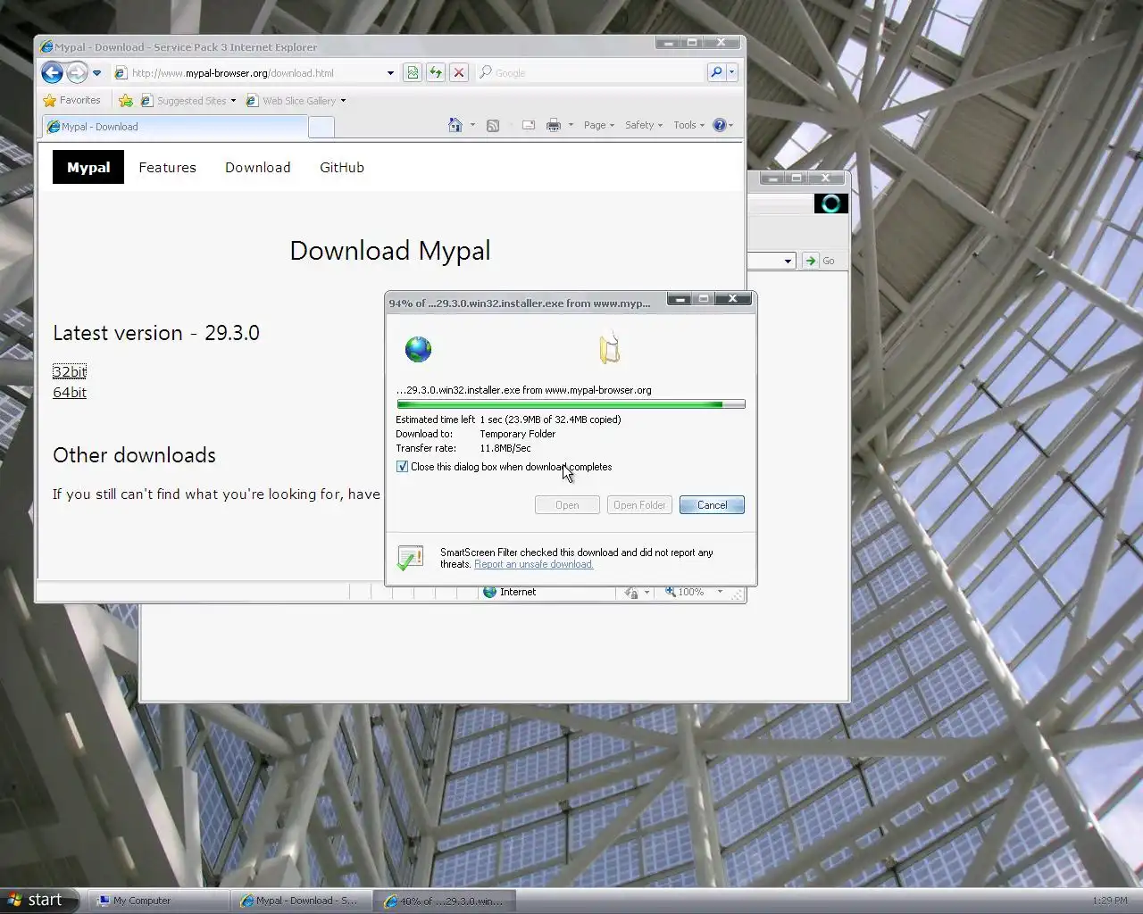Viewport: 1143px width, 914px height.
Task: Open Web Slice Gallery dropdown
Action: click(x=296, y=101)
